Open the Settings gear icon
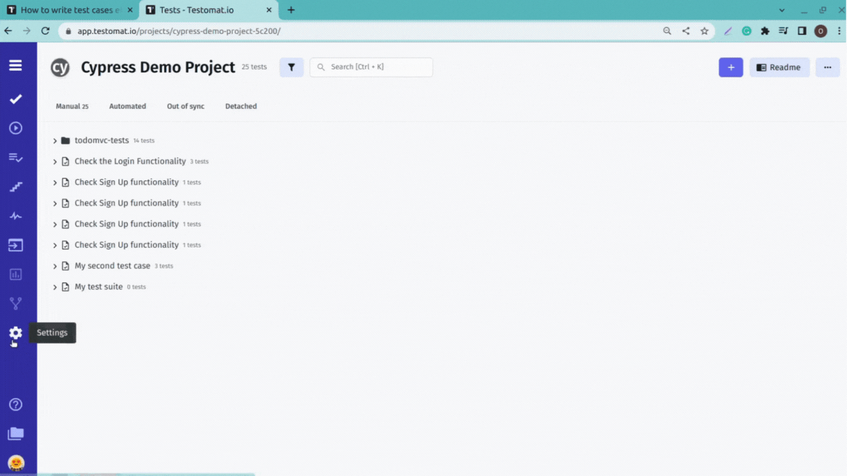Viewport: 847px width, 476px height. pos(15,333)
